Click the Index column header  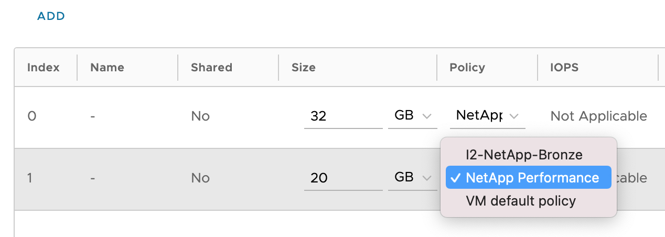pyautogui.click(x=44, y=68)
